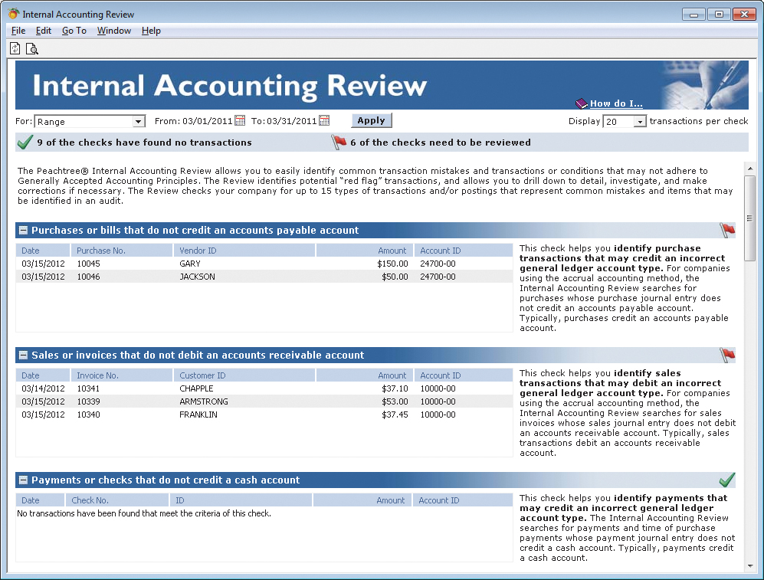The image size is (764, 580).
Task: Click red flag on Sales or invoices section
Action: click(727, 355)
